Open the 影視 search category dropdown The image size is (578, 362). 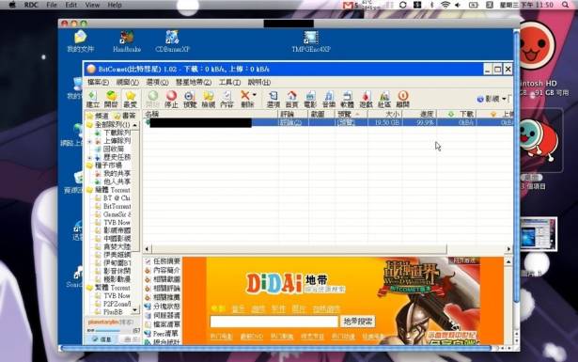point(504,99)
